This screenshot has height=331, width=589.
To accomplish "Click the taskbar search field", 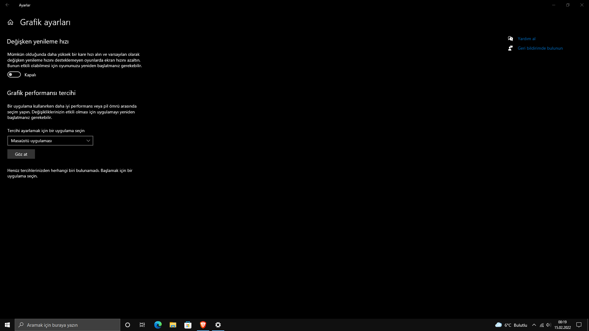I will pos(67,325).
